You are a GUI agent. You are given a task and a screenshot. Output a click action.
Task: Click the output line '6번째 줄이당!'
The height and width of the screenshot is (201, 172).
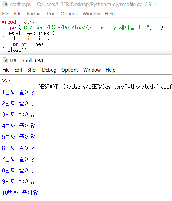click(20, 148)
